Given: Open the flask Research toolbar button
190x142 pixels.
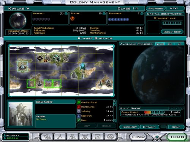Looking at the screenshot, I should click(60, 137).
